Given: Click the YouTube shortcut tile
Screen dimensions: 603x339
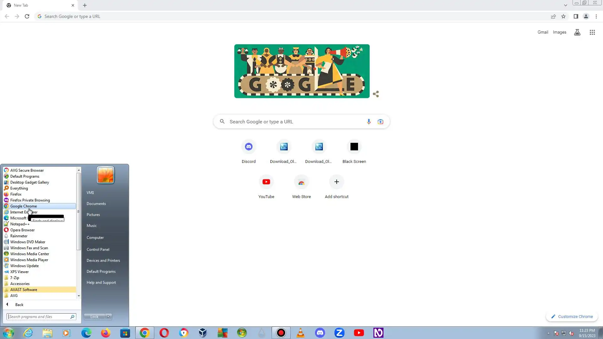Looking at the screenshot, I should pos(266,182).
